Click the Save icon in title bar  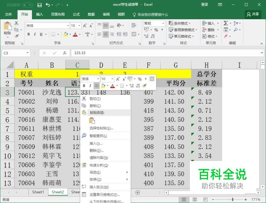click(40, 5)
